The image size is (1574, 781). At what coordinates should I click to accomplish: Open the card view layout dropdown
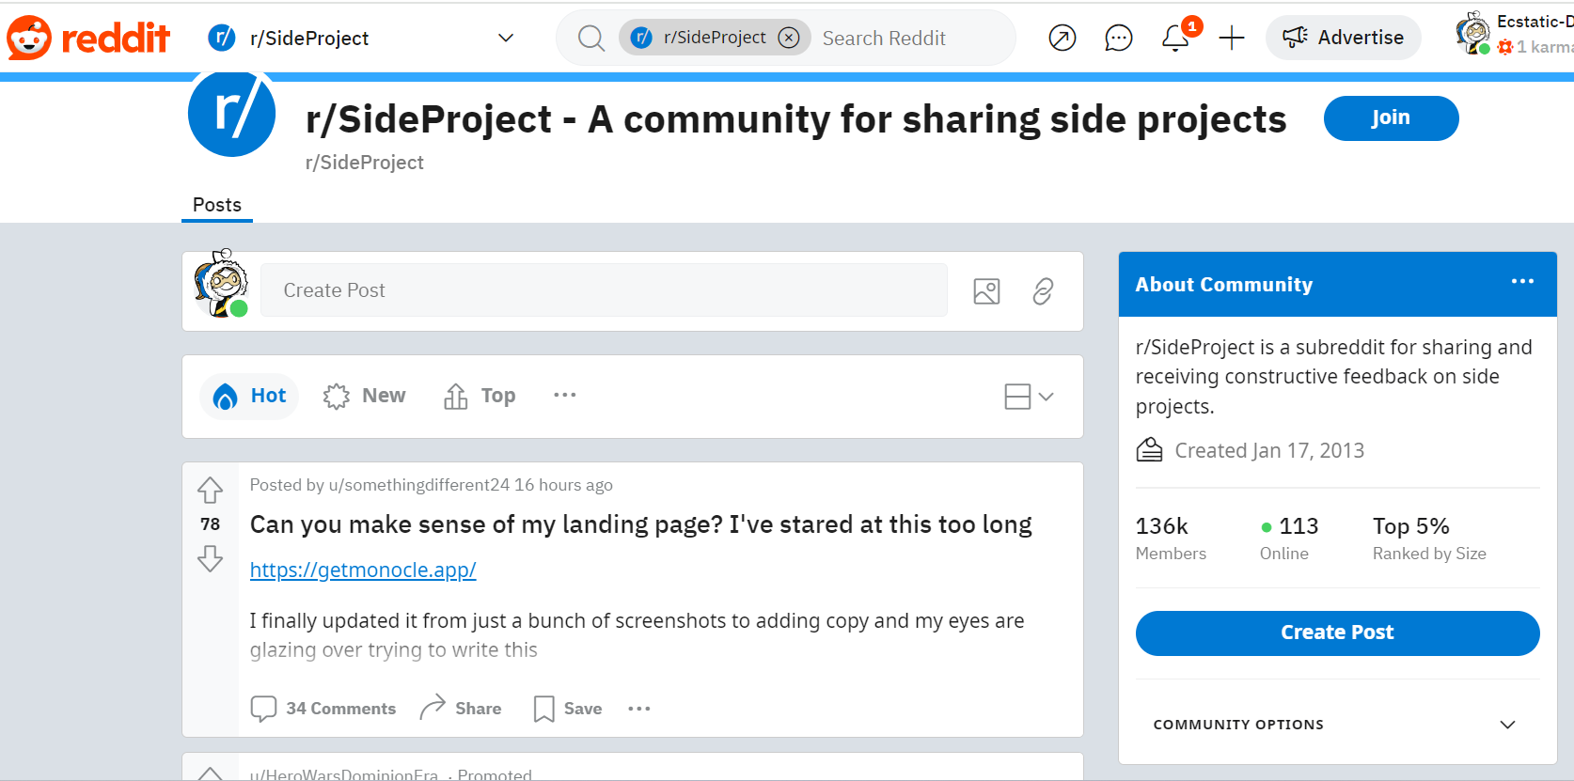1029,397
